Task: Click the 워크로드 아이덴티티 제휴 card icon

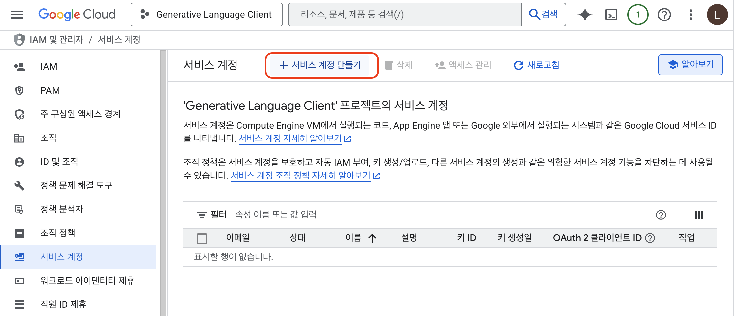Action: [19, 281]
